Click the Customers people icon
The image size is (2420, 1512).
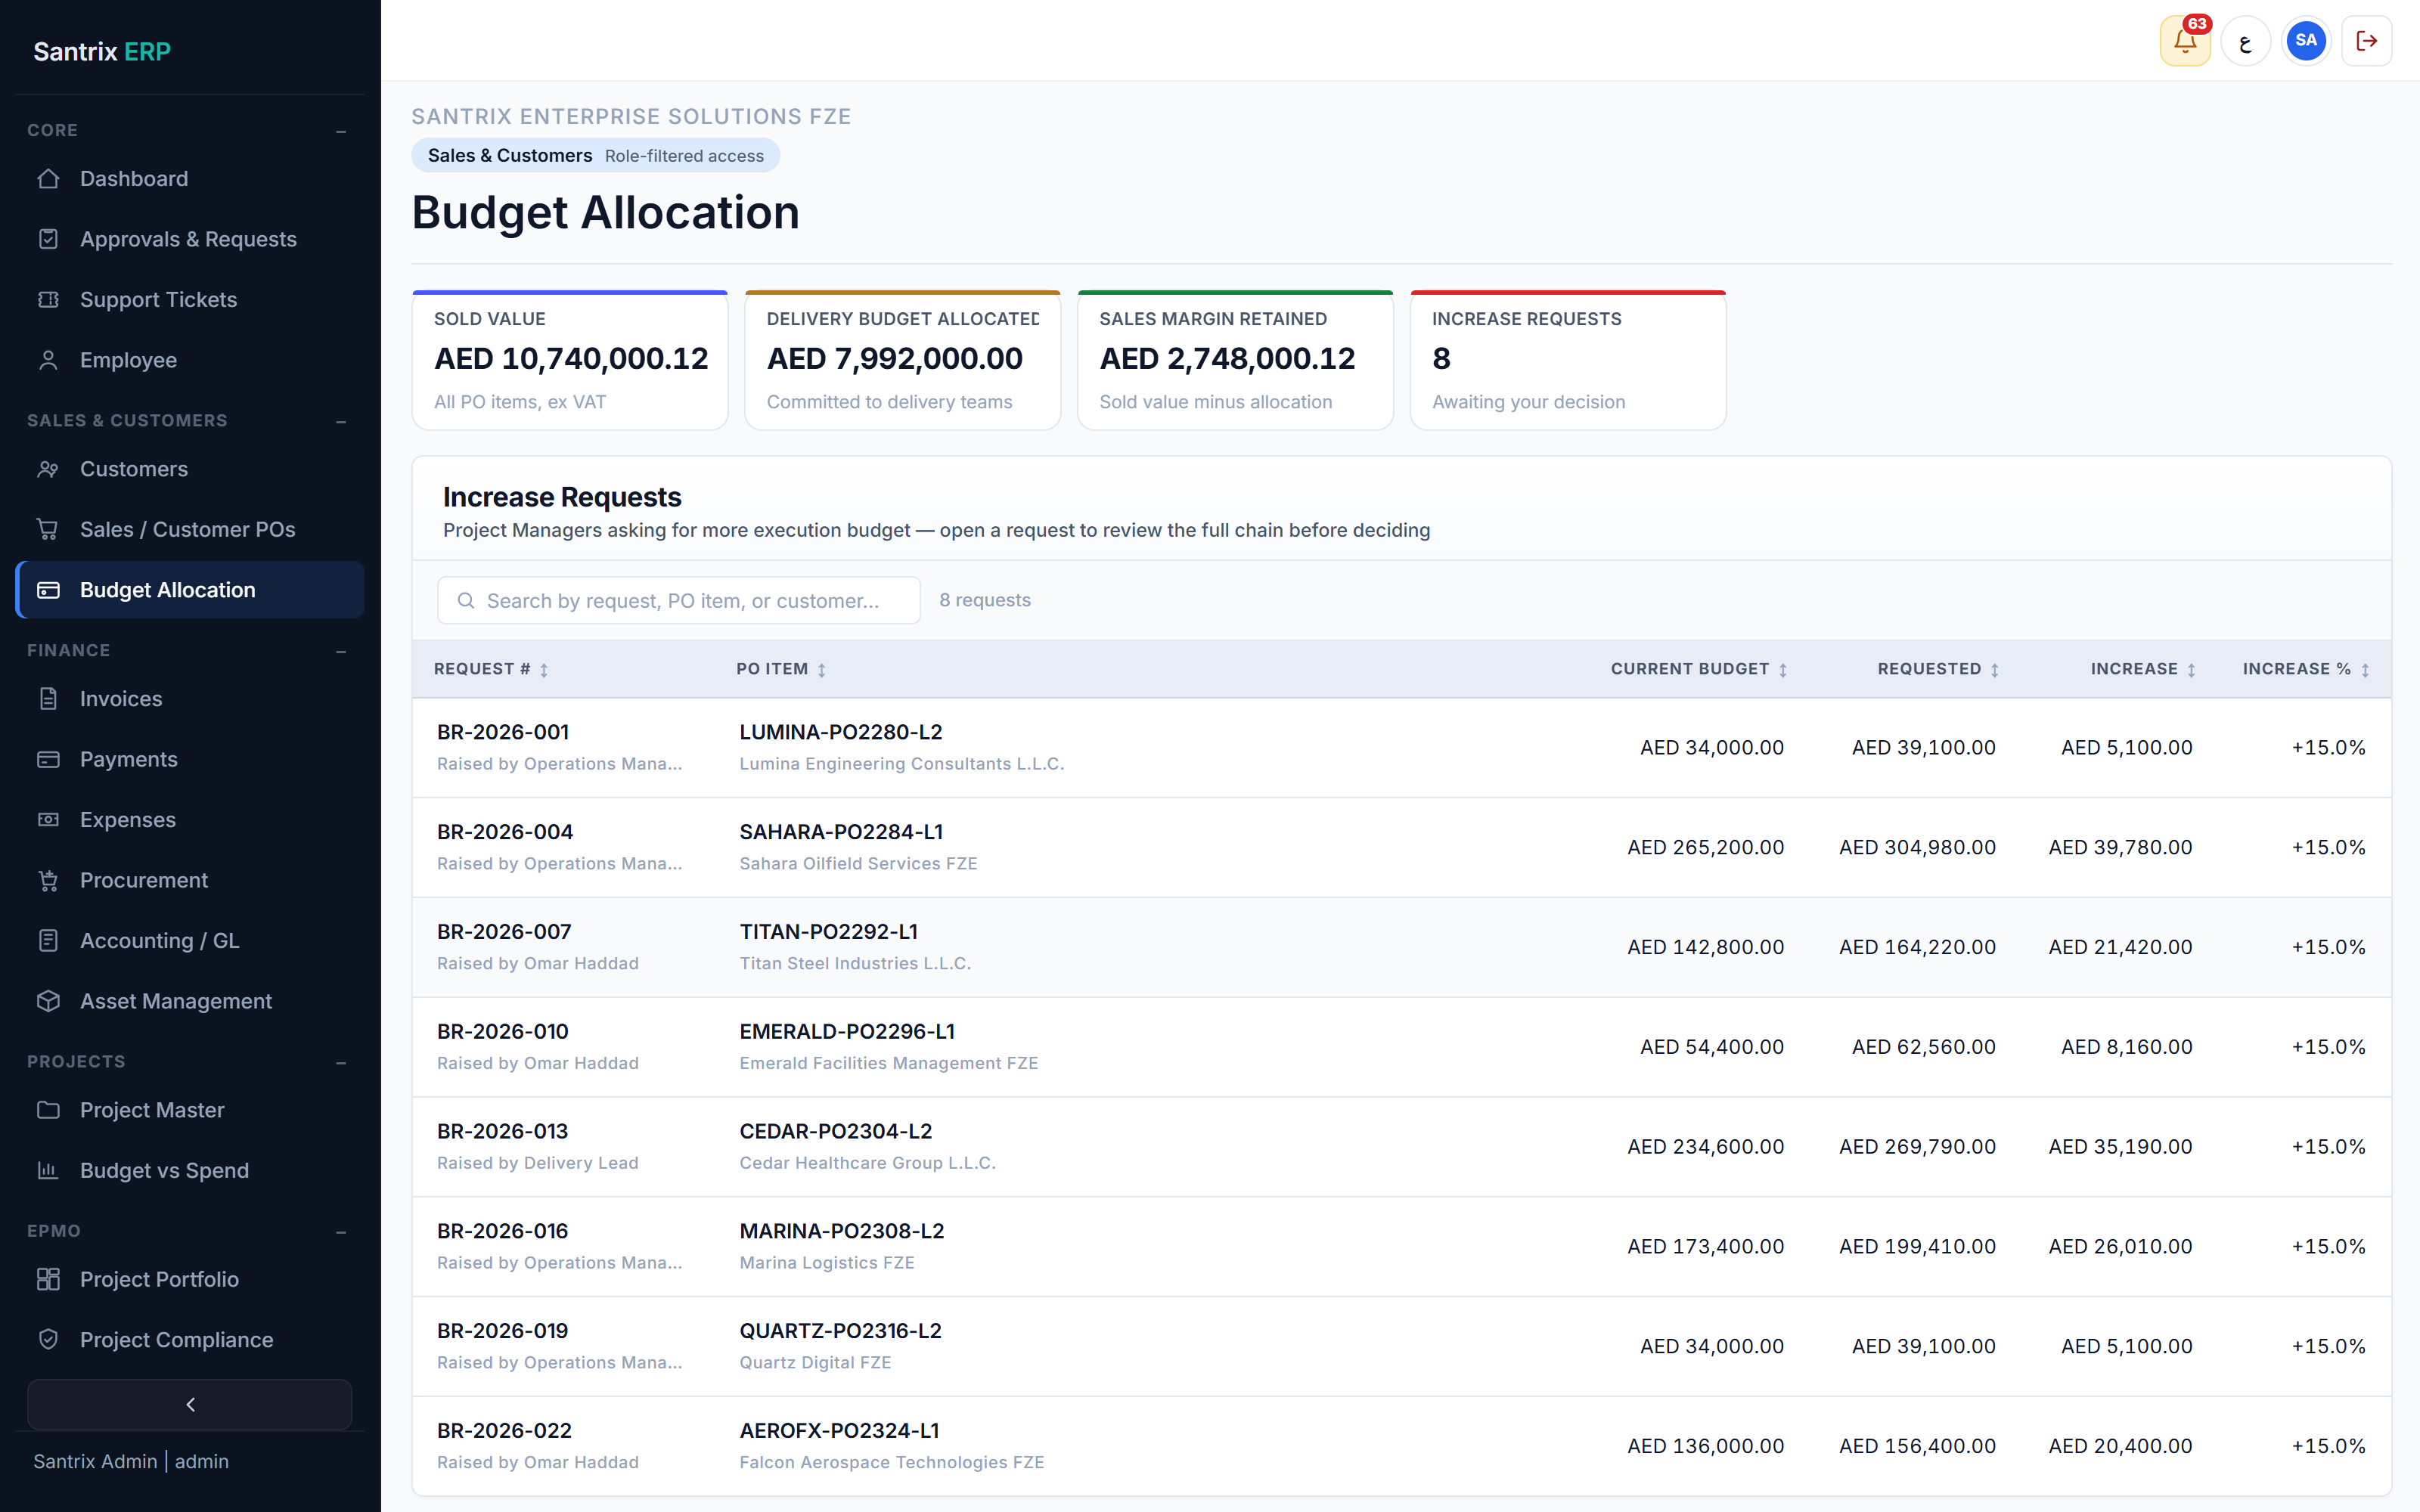pyautogui.click(x=48, y=469)
